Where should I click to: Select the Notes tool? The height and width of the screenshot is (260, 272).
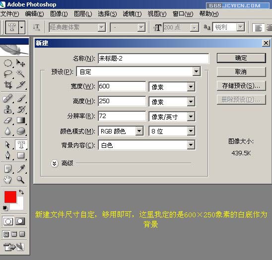(x=8, y=169)
